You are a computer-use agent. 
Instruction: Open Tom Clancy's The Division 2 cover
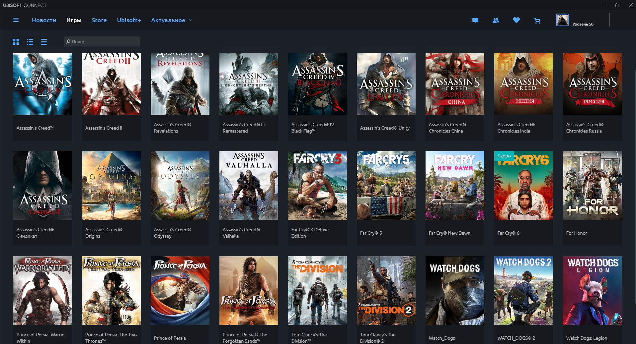tap(386, 290)
